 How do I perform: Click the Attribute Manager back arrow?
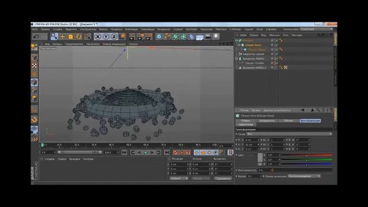[x=302, y=110]
